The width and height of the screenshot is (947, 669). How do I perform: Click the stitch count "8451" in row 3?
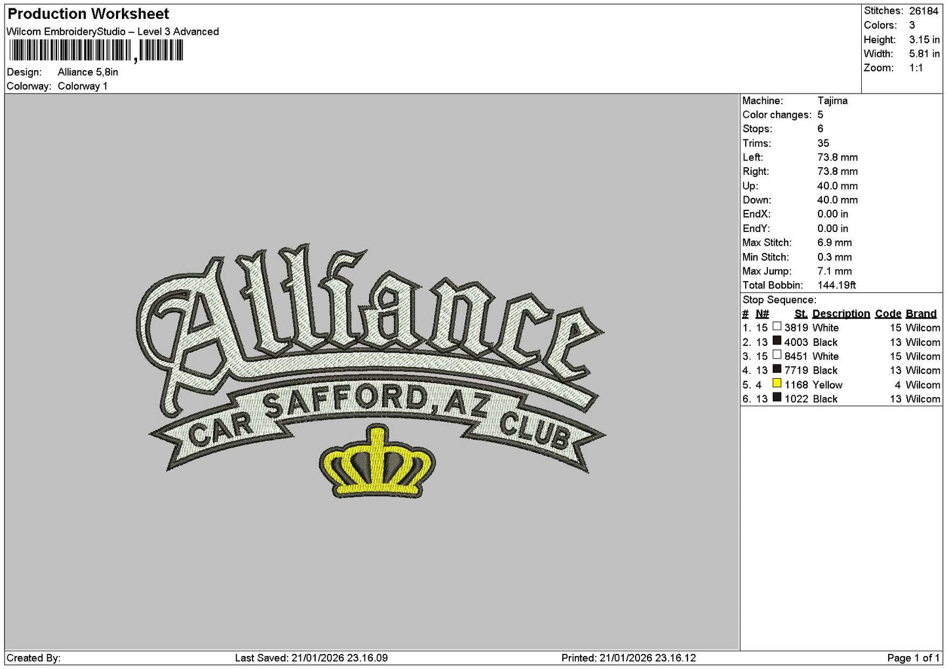[x=796, y=356]
